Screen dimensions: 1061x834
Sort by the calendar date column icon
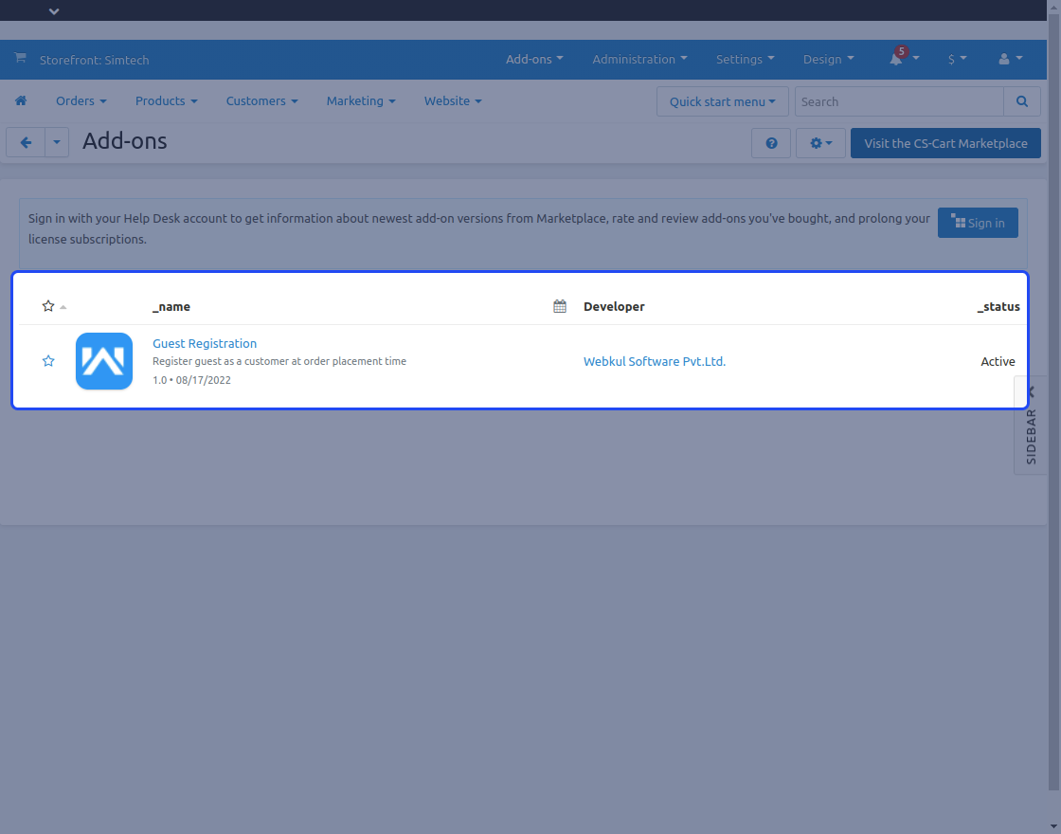pyautogui.click(x=560, y=306)
